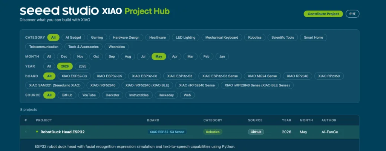The image size is (386, 151).
Task: Filter by XIAO RP2350 board
Action: 329,76
